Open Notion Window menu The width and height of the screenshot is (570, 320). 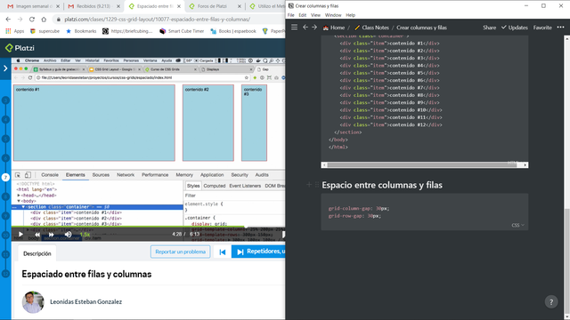point(333,15)
